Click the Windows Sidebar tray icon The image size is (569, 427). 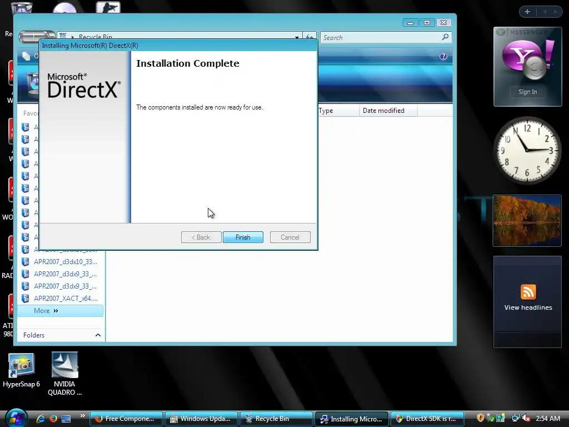click(501, 418)
